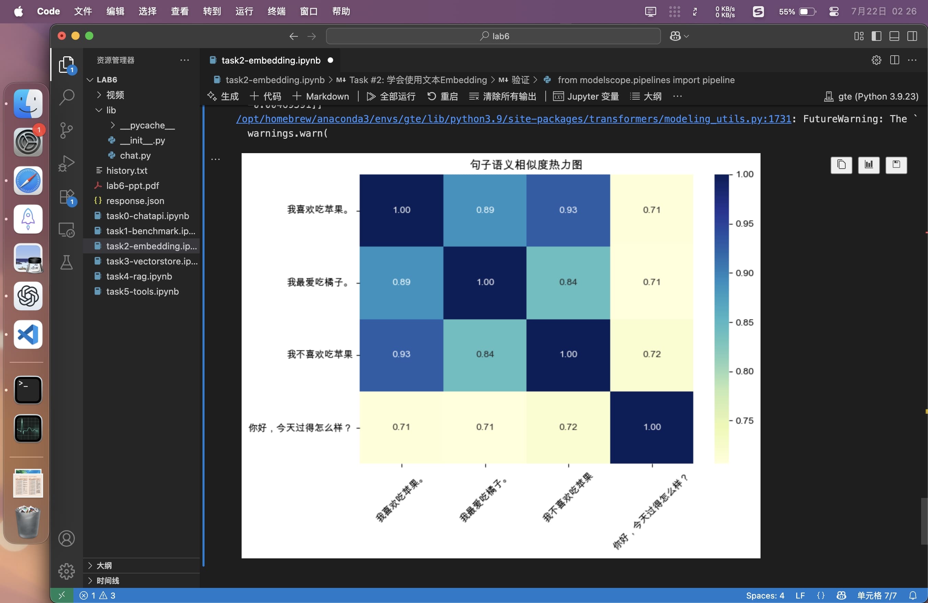928x603 pixels.
Task: Toggle the secondary side bar layout button
Action: pos(912,36)
